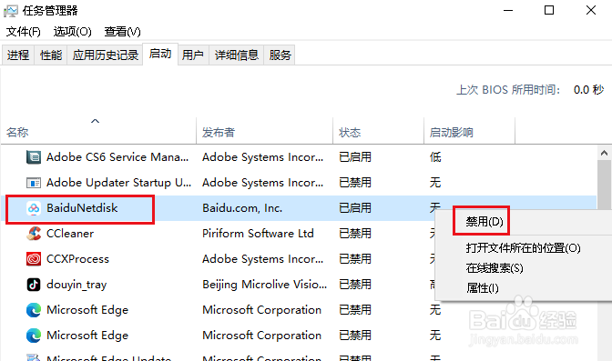
Task: Click the 0.0 秒 BIOS time value
Action: pyautogui.click(x=588, y=90)
